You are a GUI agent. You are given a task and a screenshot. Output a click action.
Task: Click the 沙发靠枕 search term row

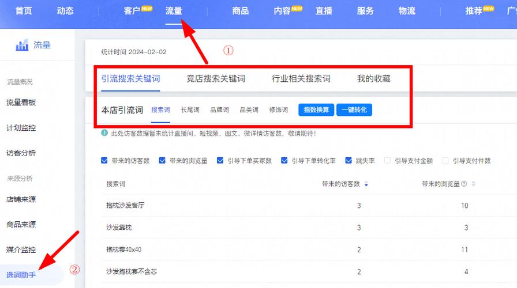point(309,228)
